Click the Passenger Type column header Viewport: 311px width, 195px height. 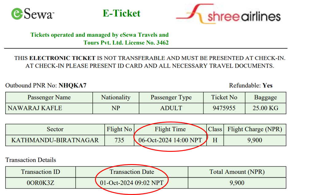(x=171, y=97)
